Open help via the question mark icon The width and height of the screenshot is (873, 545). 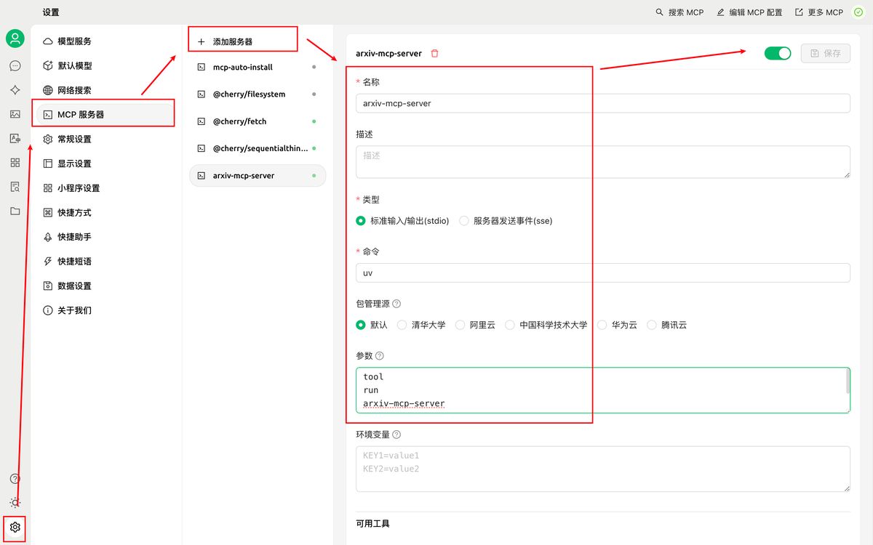[15, 478]
